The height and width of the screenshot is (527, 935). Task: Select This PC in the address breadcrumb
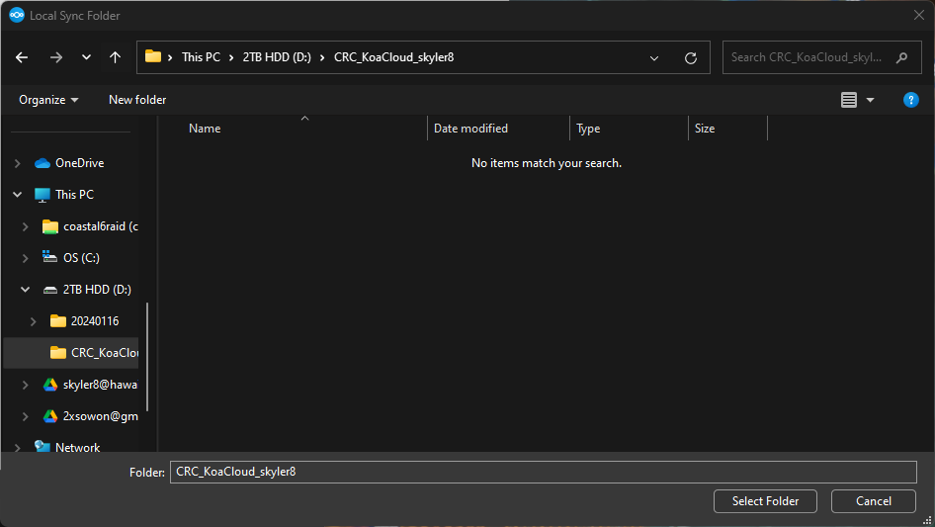tap(201, 57)
